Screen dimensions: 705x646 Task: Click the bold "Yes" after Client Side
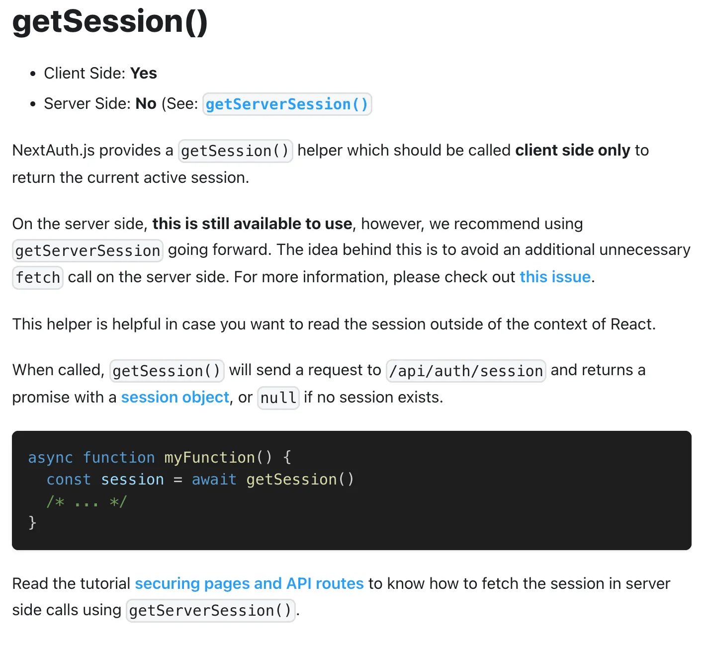[144, 74]
